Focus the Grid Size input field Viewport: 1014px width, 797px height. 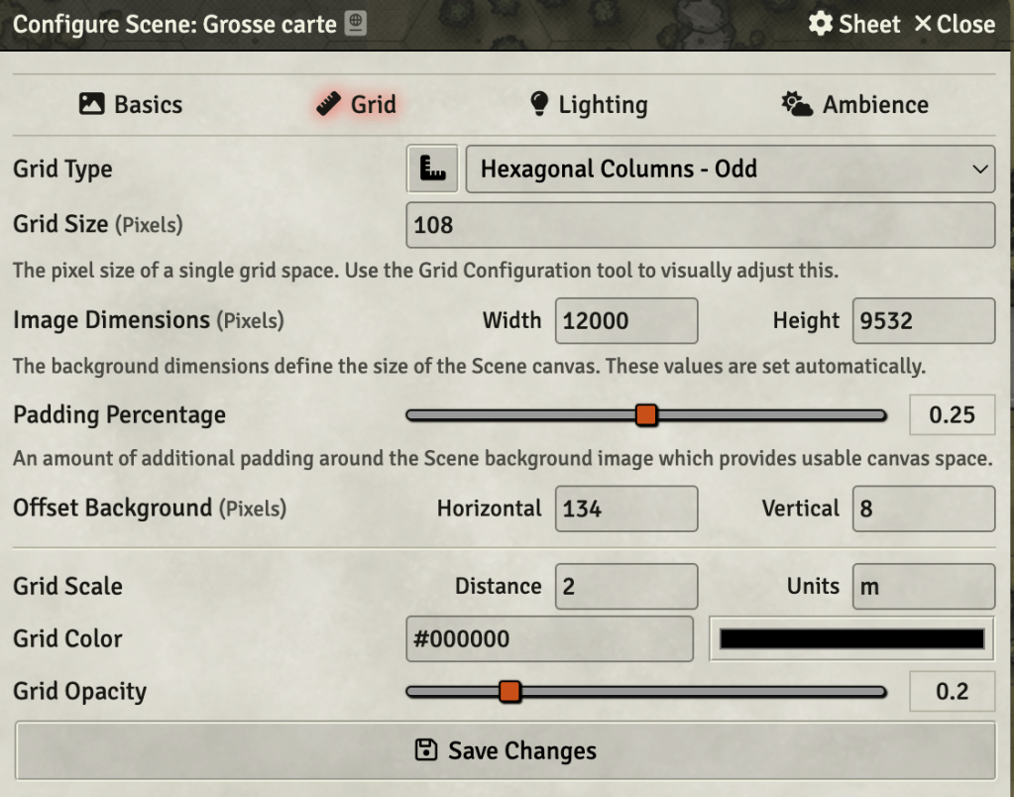click(x=701, y=224)
